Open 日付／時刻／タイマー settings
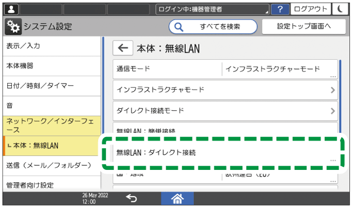Image resolution: width=351 pixels, height=208 pixels. tap(52, 86)
